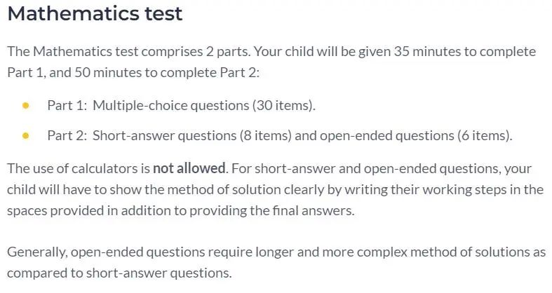Click the yellow bullet beside Part 1
This screenshot has width=552, height=293.
tap(25, 106)
